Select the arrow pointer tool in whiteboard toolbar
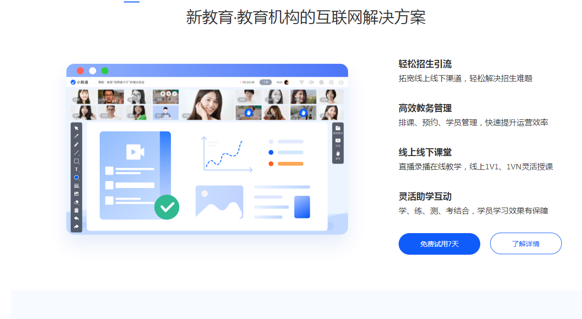The image size is (582, 319). (77, 128)
